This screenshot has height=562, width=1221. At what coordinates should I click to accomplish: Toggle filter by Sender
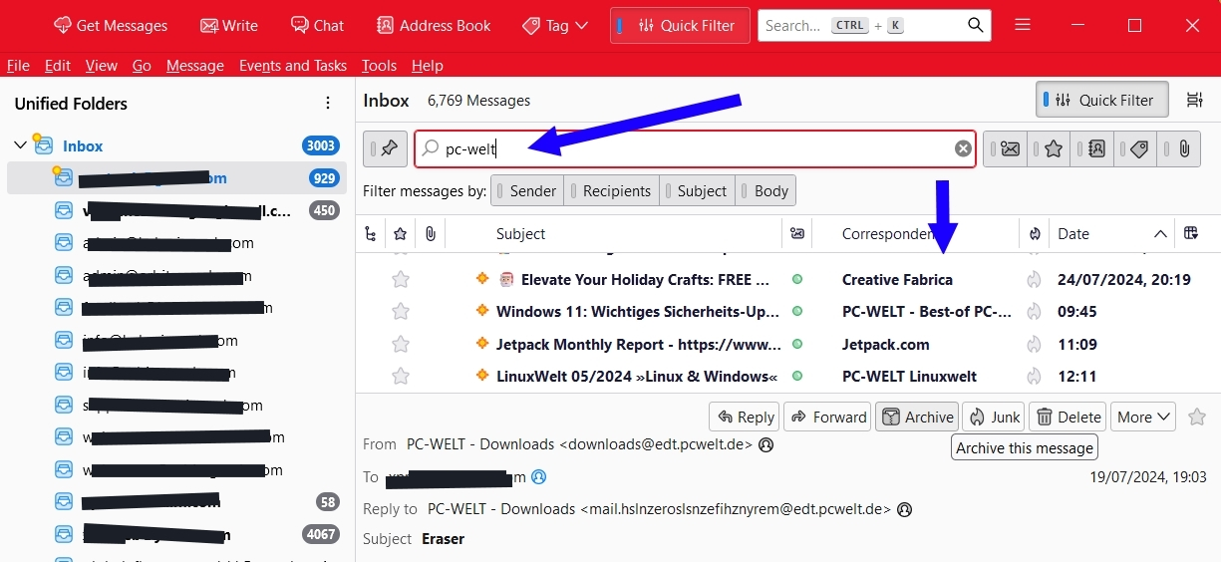(527, 191)
